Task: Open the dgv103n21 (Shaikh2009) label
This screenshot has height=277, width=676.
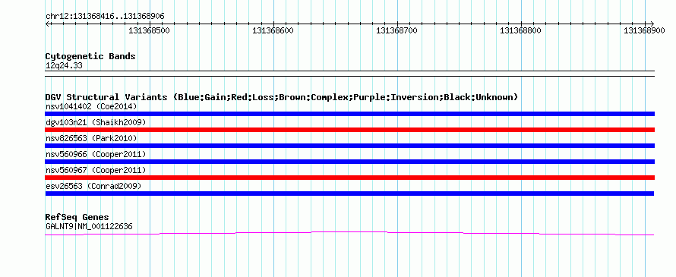Action: click(x=96, y=122)
